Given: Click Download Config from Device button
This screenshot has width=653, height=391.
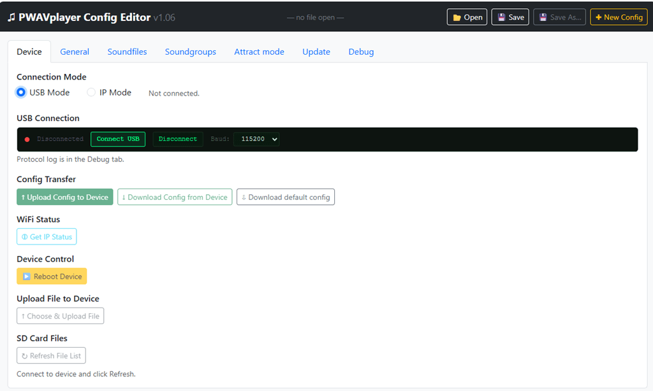Looking at the screenshot, I should (x=175, y=197).
